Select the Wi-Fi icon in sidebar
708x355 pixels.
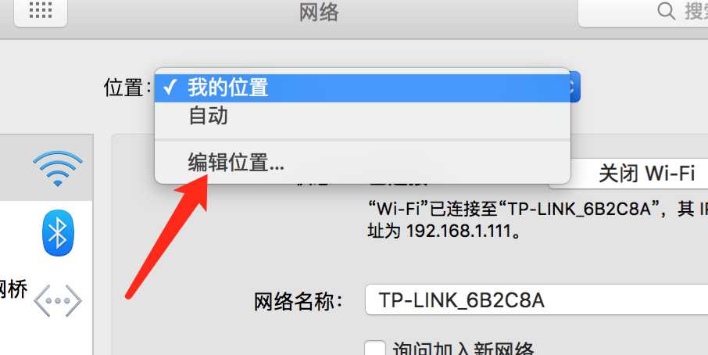(x=57, y=168)
